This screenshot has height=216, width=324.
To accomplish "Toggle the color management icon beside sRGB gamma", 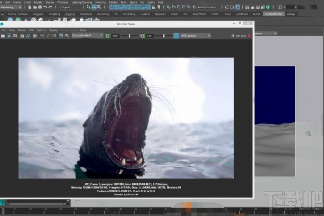I will point(177,35).
